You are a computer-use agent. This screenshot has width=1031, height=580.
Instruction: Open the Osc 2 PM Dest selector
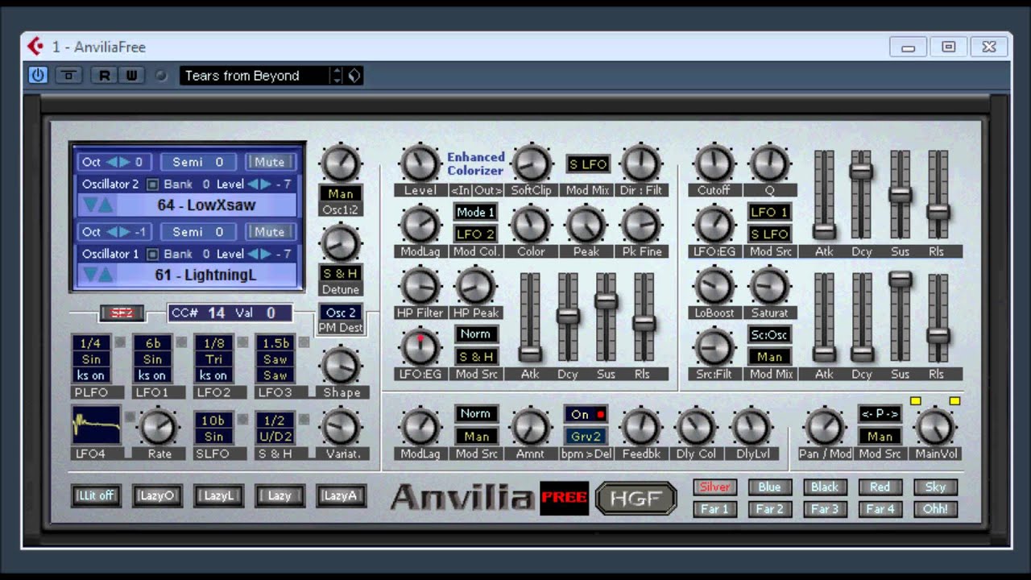341,313
